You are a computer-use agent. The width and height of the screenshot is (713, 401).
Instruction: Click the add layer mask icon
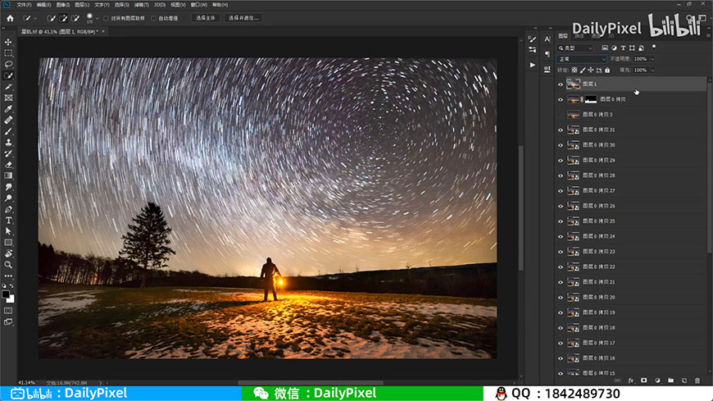644,380
